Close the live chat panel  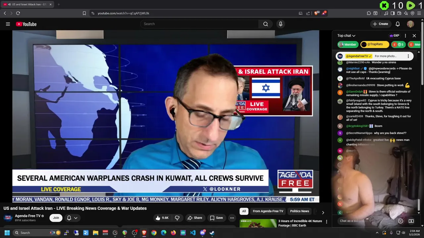click(x=414, y=36)
